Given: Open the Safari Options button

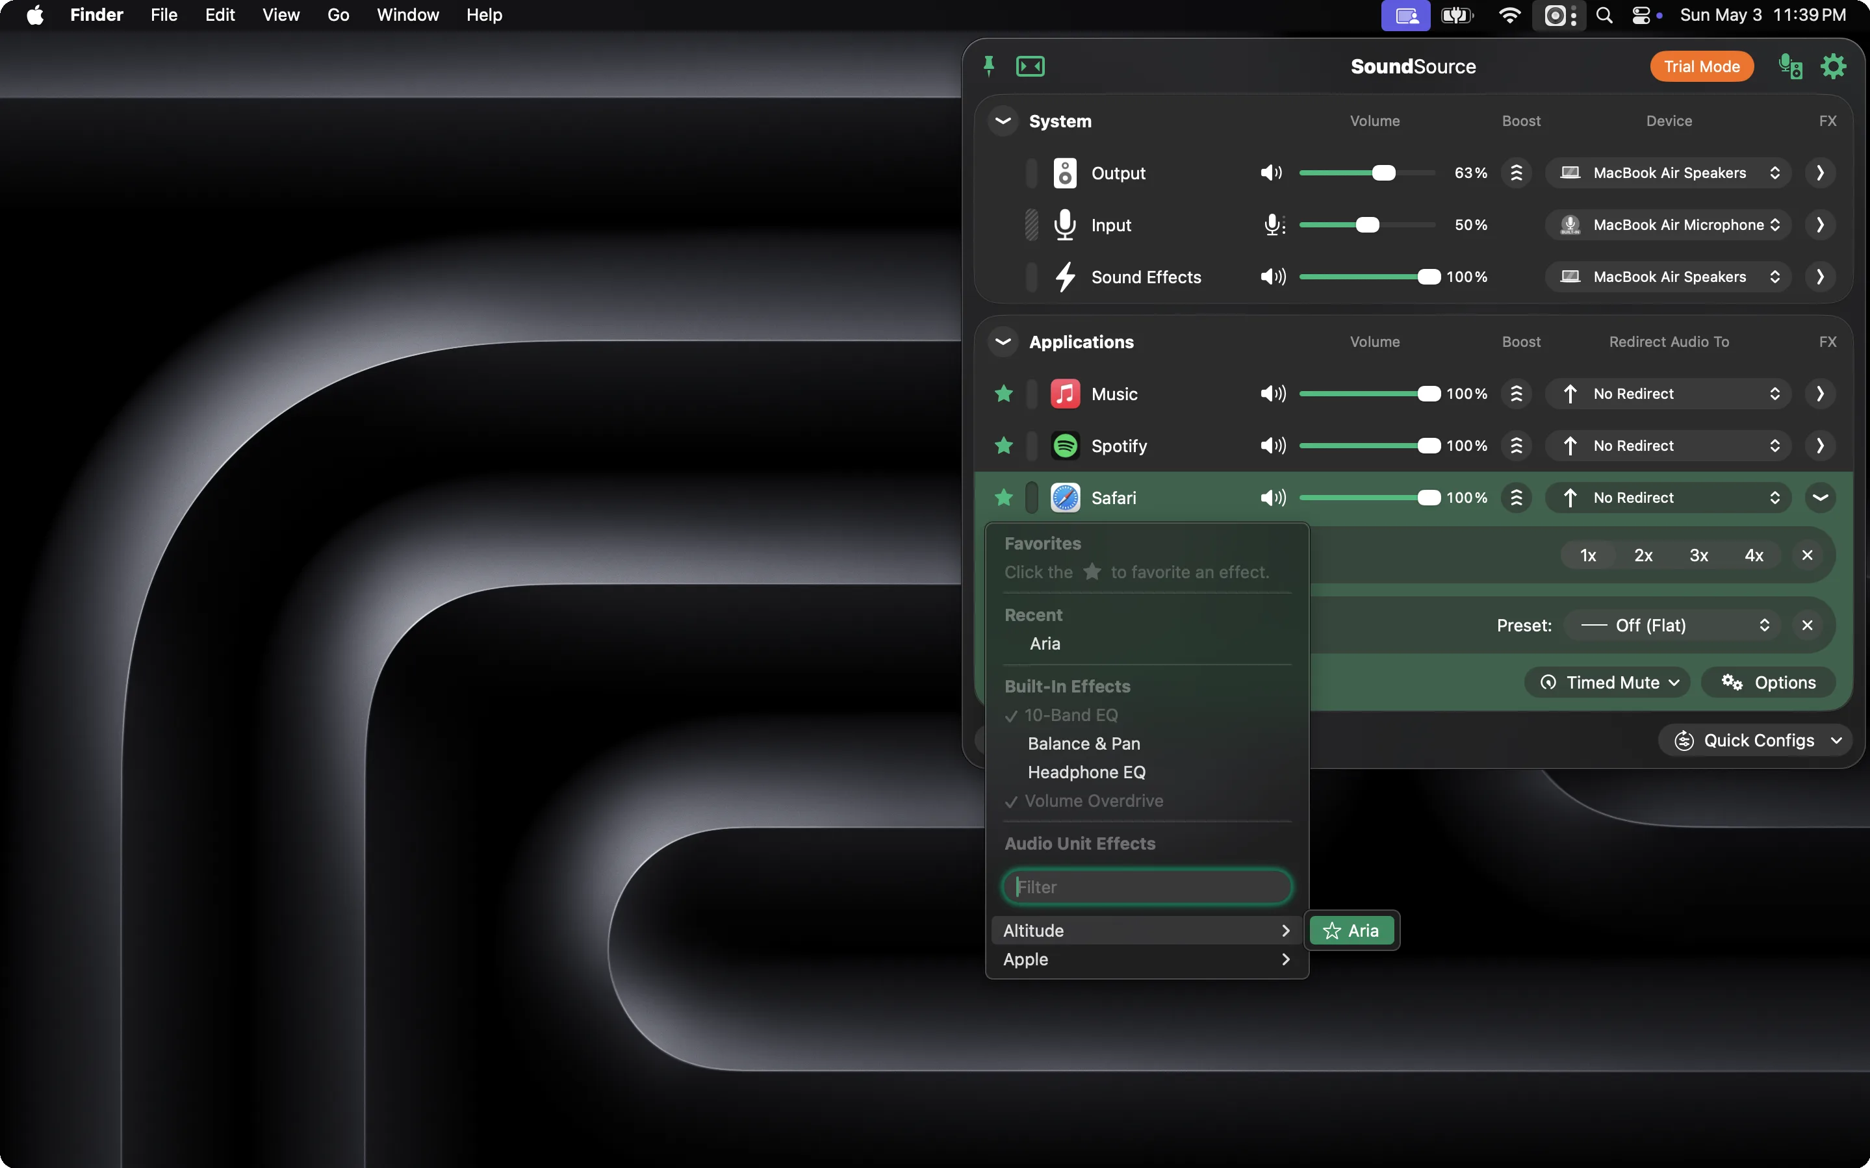Looking at the screenshot, I should coord(1768,682).
